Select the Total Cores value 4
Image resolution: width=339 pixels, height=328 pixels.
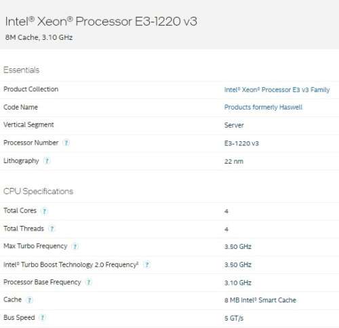point(226,211)
